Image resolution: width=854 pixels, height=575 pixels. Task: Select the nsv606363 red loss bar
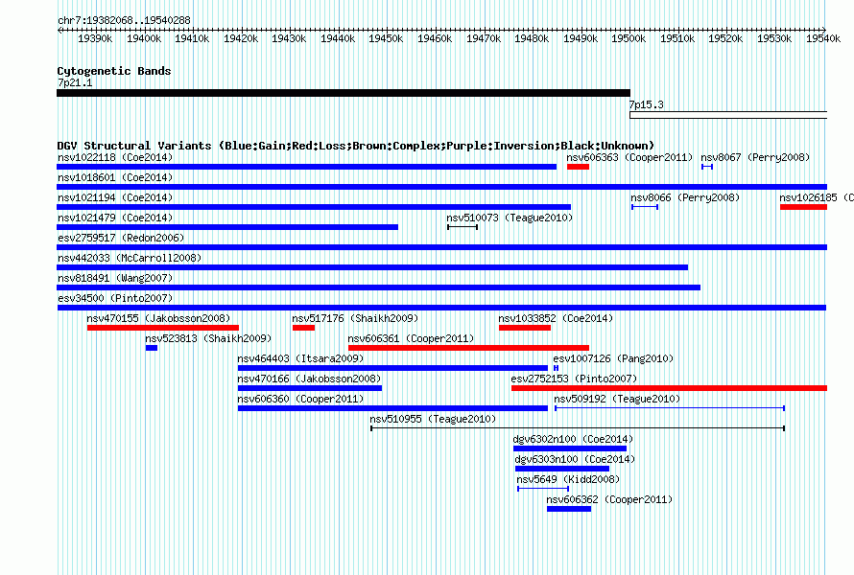click(x=578, y=167)
